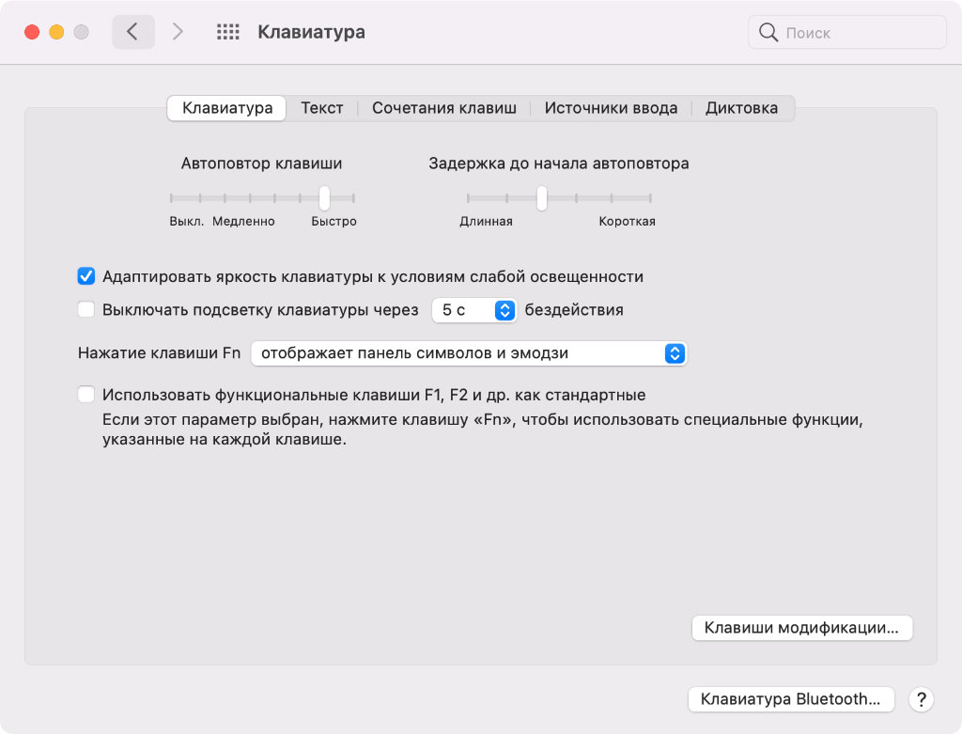Click the forward chevron arrow

pyautogui.click(x=178, y=32)
